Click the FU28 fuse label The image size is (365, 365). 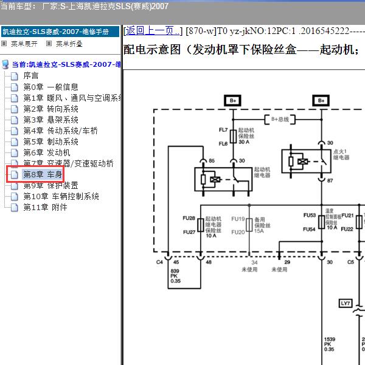189,218
